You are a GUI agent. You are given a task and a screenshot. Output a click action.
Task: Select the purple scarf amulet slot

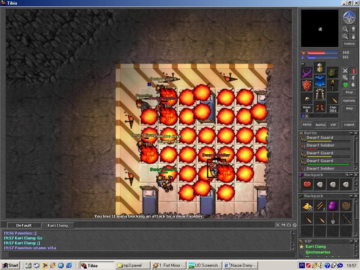pyautogui.click(x=307, y=73)
